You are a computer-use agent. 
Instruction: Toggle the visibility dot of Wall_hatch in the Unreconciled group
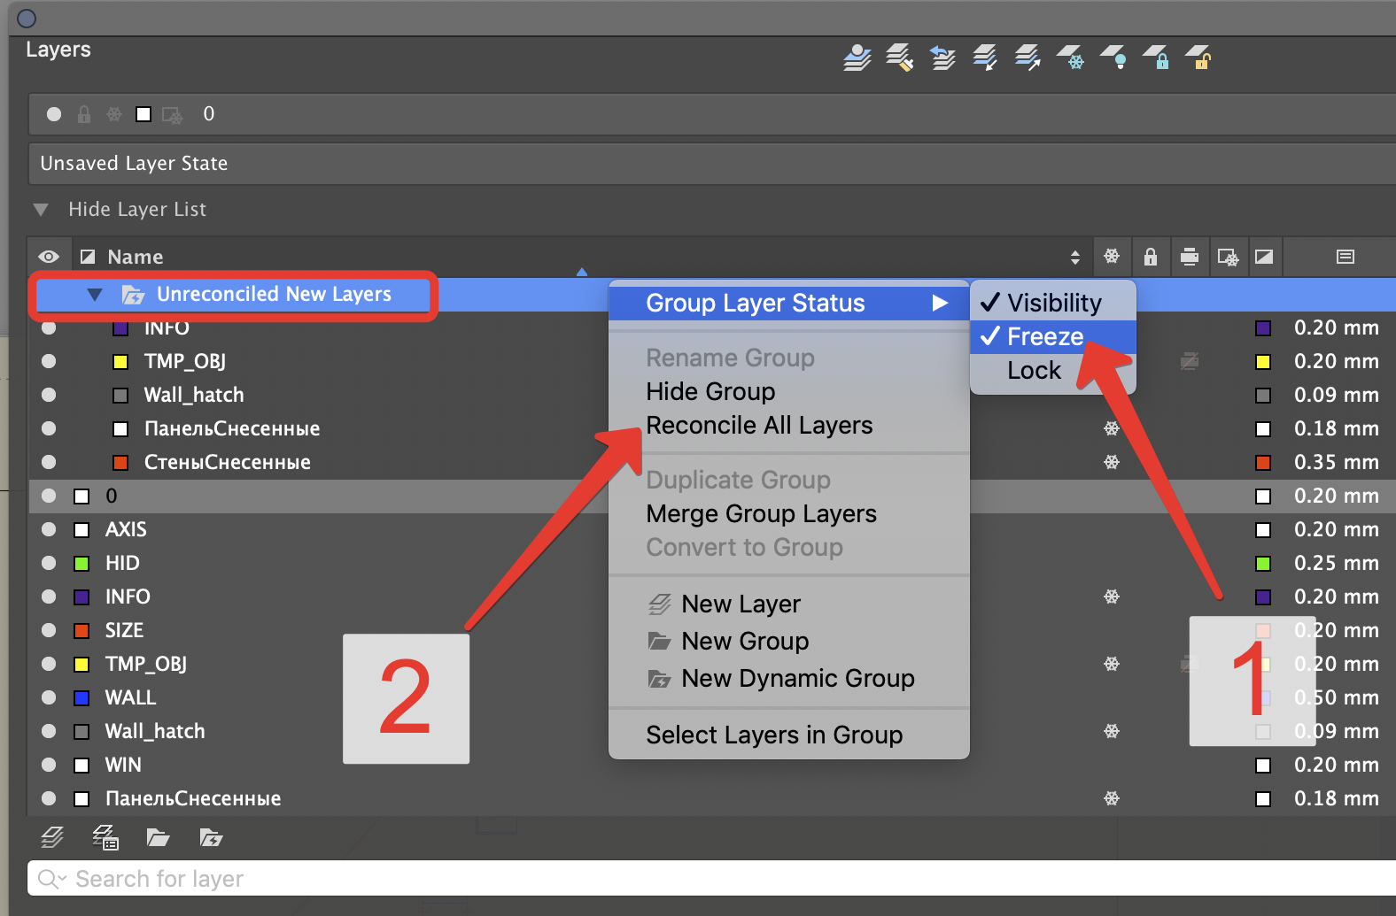click(x=49, y=395)
